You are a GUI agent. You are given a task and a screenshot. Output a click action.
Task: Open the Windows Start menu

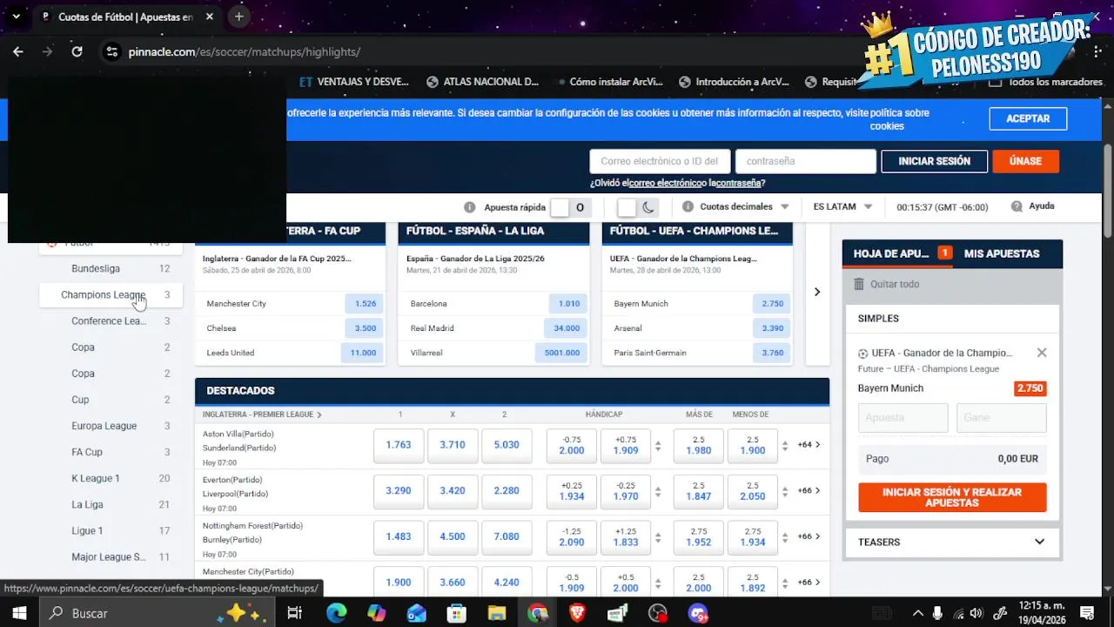point(18,613)
